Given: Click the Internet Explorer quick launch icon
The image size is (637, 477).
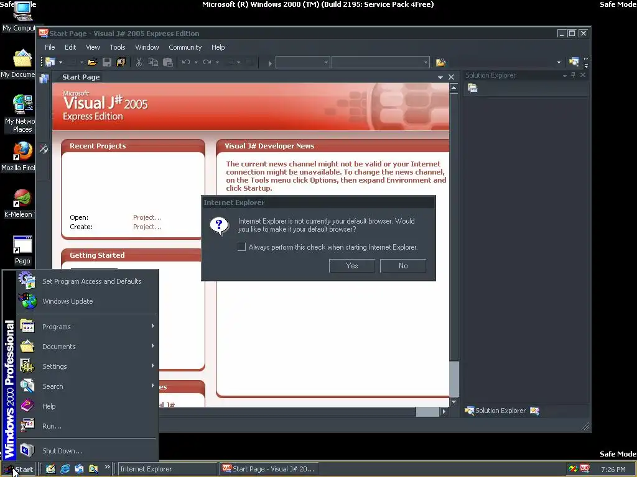Looking at the screenshot, I should coord(65,469).
